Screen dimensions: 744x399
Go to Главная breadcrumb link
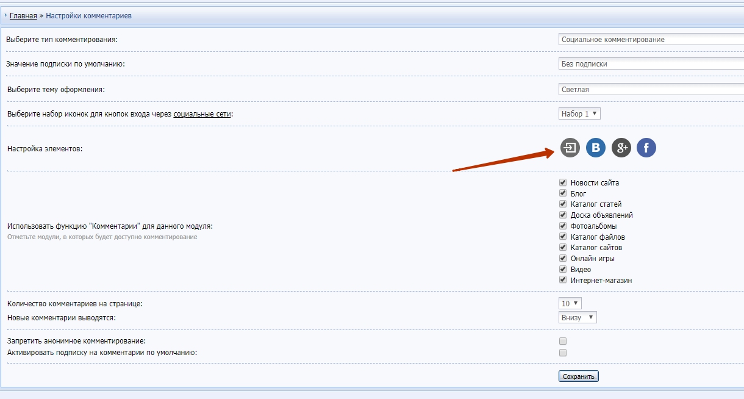point(23,15)
